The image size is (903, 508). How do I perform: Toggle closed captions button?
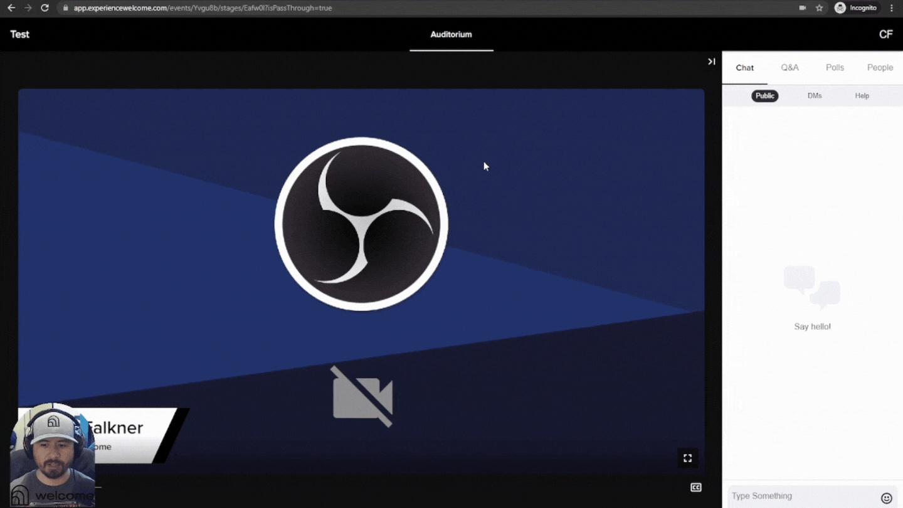tap(696, 487)
